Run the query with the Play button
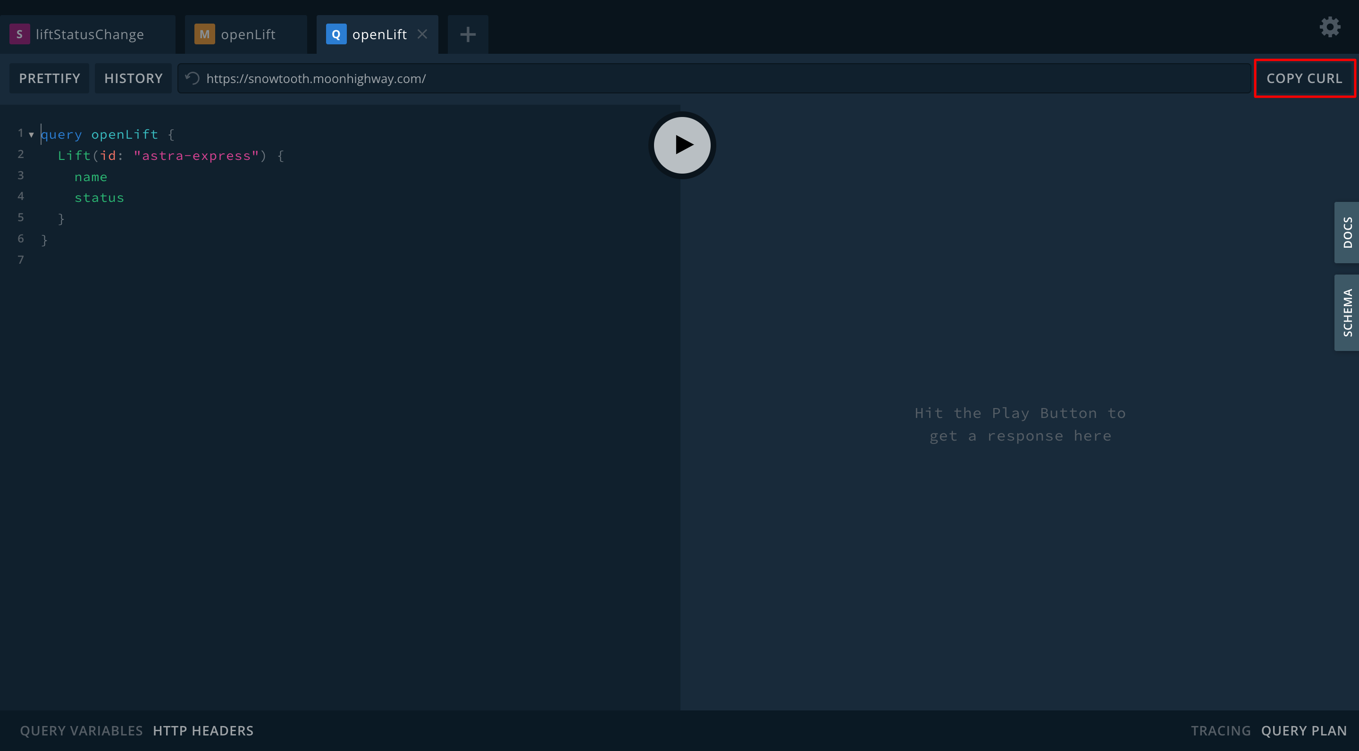1359x751 pixels. click(x=681, y=145)
